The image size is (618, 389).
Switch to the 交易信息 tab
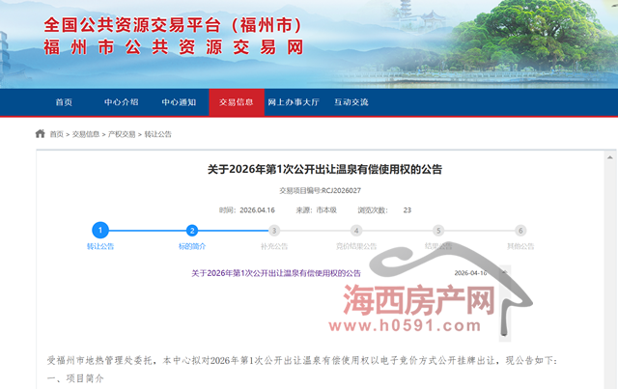click(236, 102)
